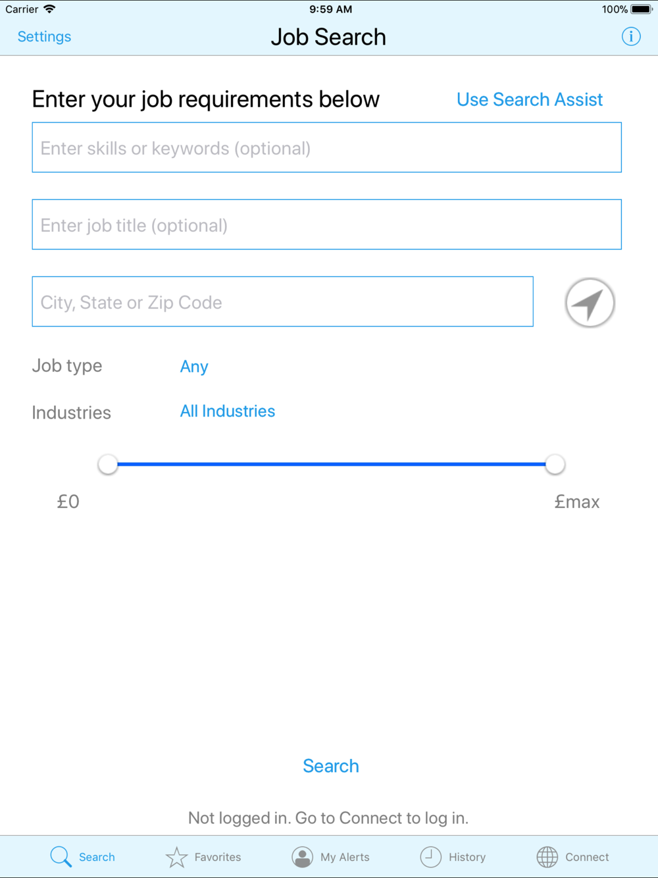The height and width of the screenshot is (878, 658).
Task: Tap the Use Search Assist link
Action: pyautogui.click(x=529, y=99)
